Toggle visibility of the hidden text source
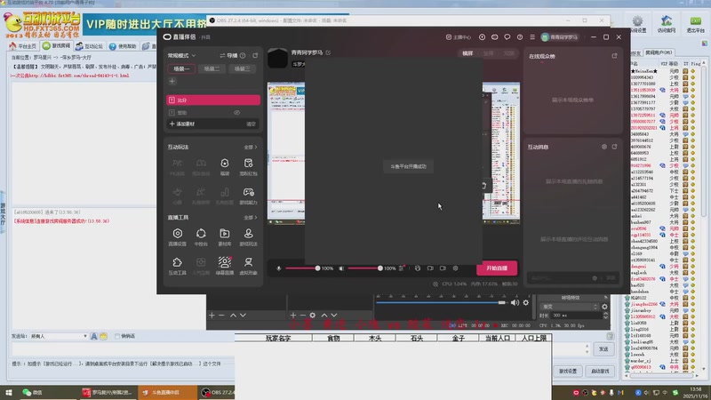 click(x=236, y=113)
